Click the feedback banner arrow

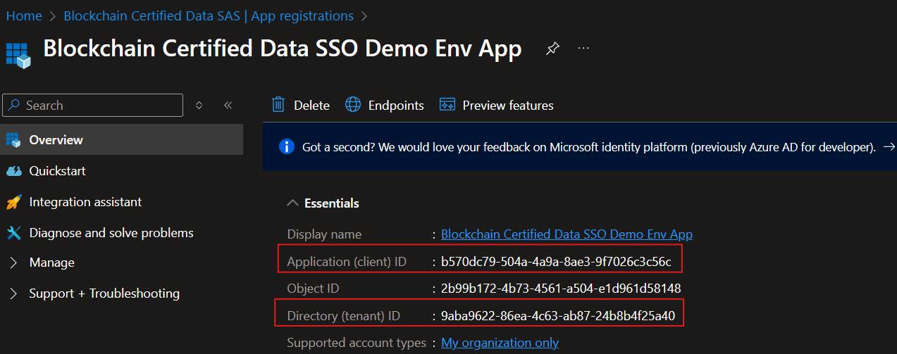(x=889, y=147)
